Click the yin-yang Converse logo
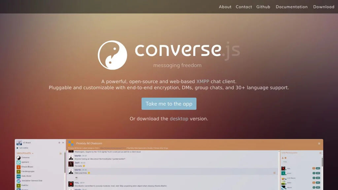Viewport: 338px width, 190px height. coord(112,55)
